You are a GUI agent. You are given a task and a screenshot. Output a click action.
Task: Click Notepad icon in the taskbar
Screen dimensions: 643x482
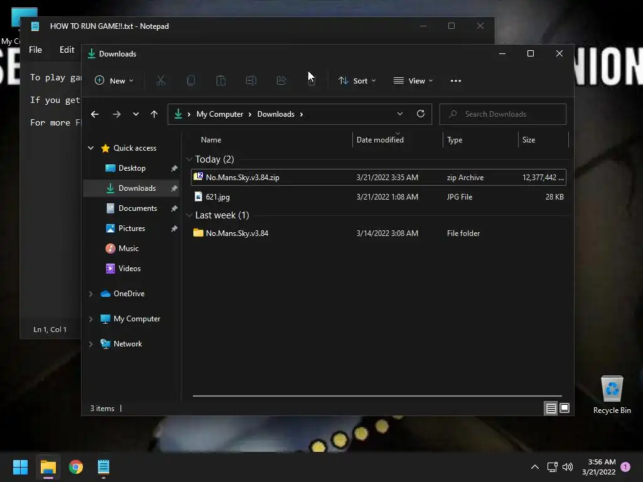pos(104,466)
